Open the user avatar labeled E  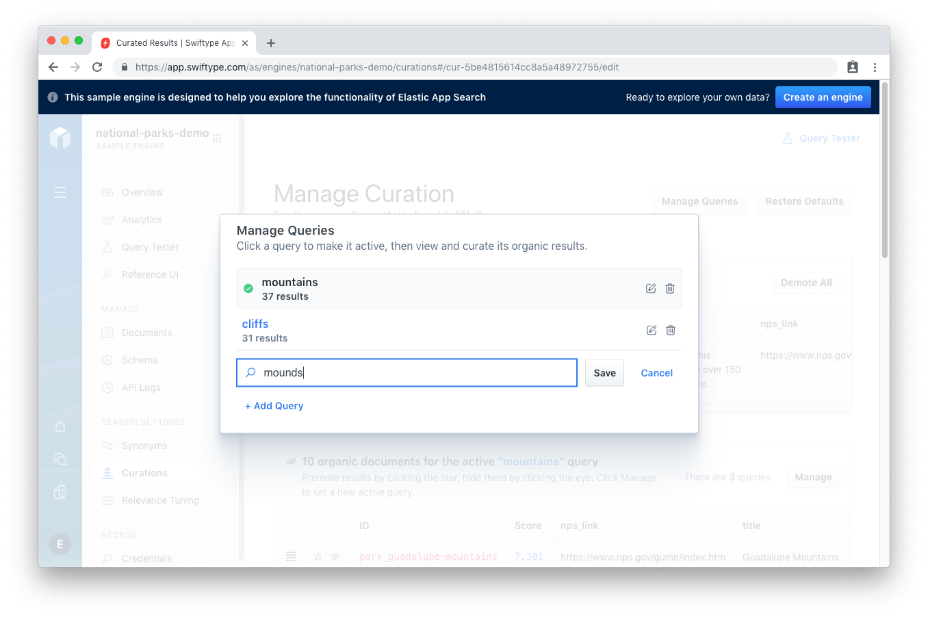point(60,544)
